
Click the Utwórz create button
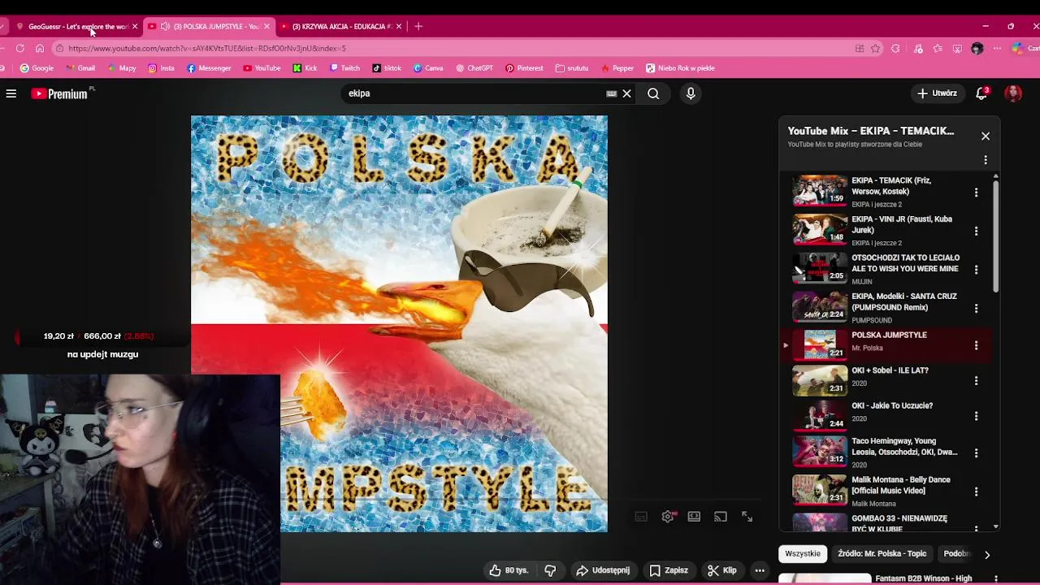[937, 93]
